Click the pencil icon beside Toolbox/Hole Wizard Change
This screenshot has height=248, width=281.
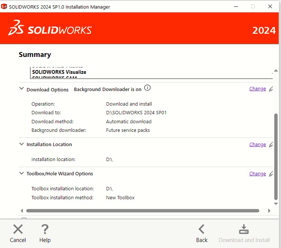[x=271, y=174]
